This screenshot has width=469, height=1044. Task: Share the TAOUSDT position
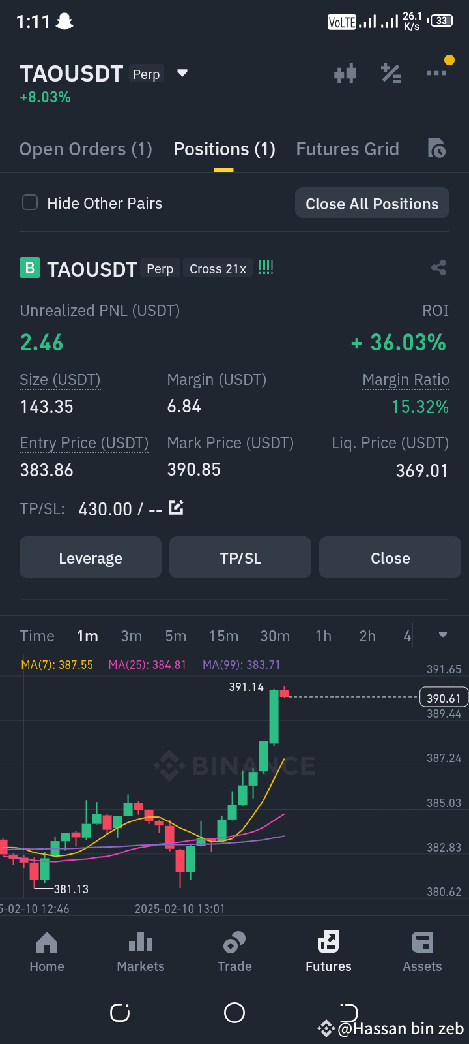click(x=438, y=268)
